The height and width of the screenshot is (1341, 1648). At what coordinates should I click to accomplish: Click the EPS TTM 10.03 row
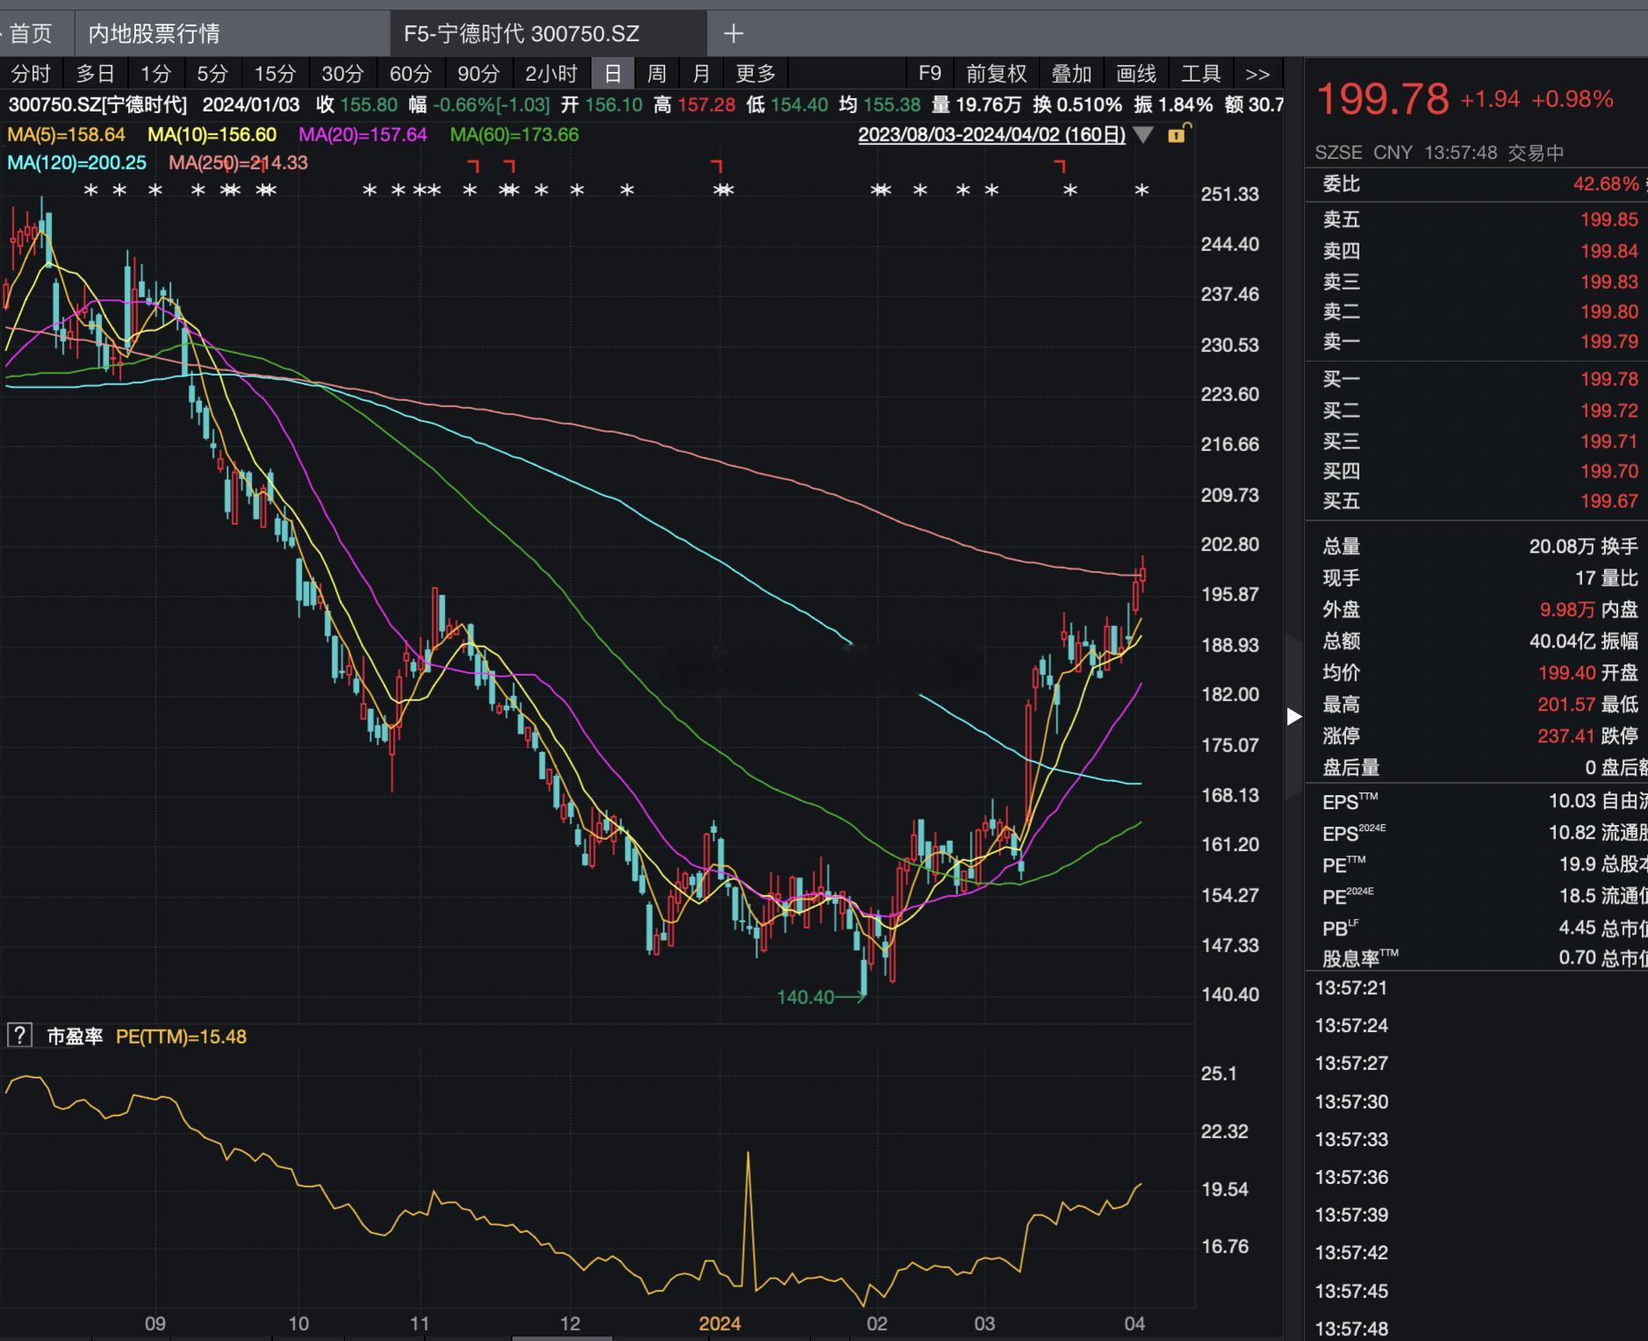(x=1477, y=801)
